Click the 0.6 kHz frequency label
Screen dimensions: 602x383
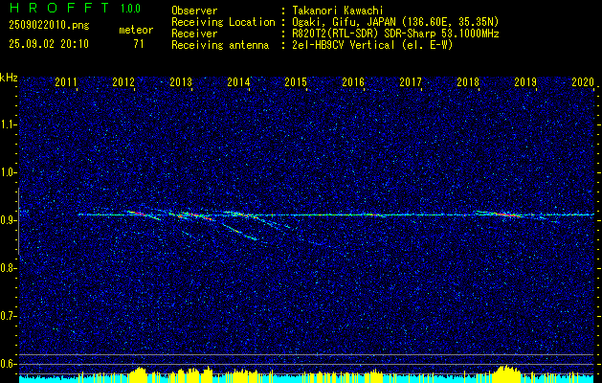pyautogui.click(x=8, y=364)
